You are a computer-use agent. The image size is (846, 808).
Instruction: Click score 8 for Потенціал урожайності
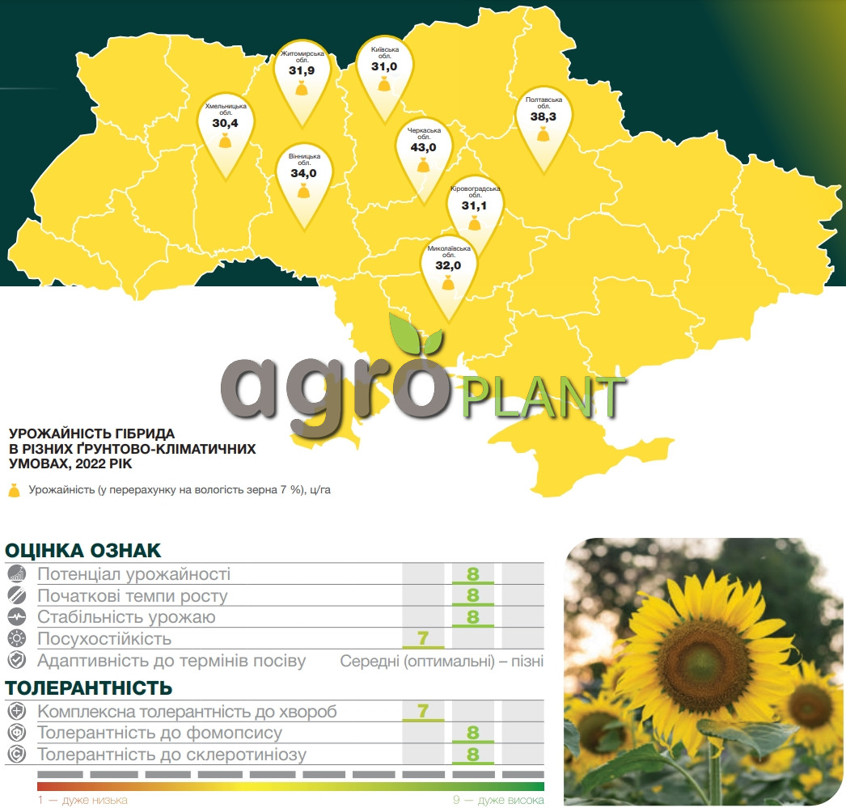(x=472, y=574)
